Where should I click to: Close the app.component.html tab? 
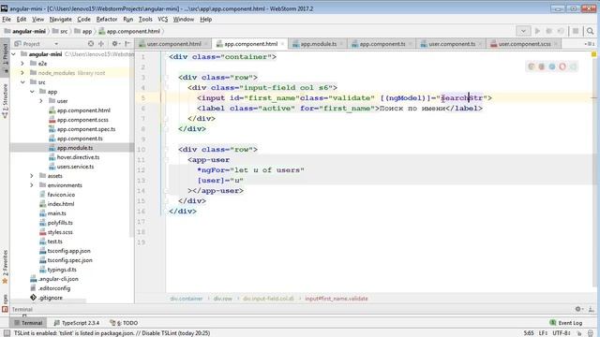(283, 44)
